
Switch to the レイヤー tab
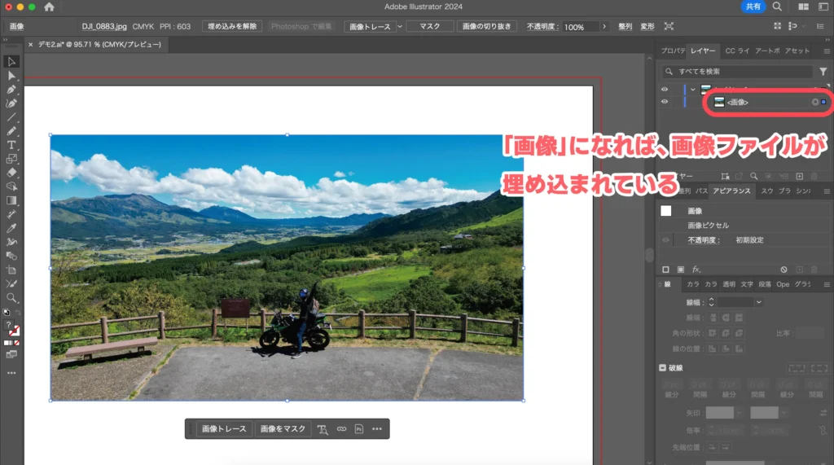[703, 50]
